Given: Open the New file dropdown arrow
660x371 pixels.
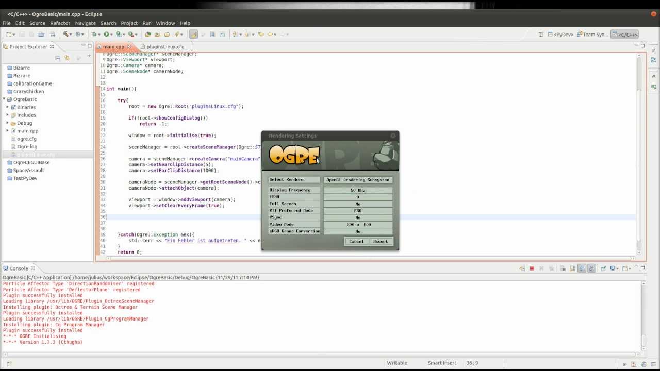Looking at the screenshot, I should 14,35.
